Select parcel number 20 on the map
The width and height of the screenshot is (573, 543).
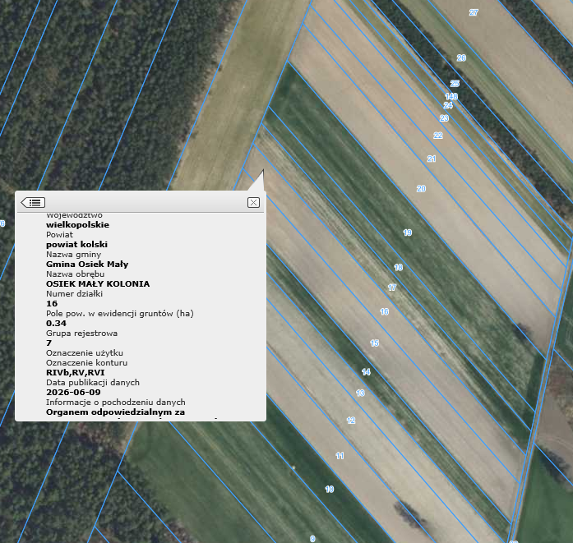coord(421,189)
